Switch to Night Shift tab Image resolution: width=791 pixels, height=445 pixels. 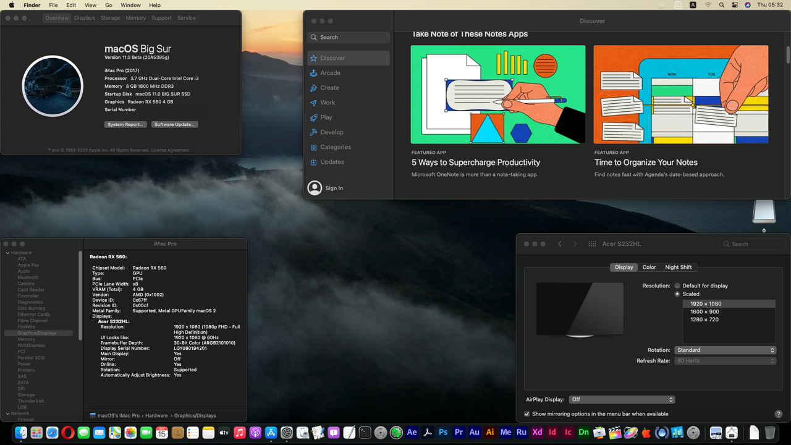click(x=679, y=267)
